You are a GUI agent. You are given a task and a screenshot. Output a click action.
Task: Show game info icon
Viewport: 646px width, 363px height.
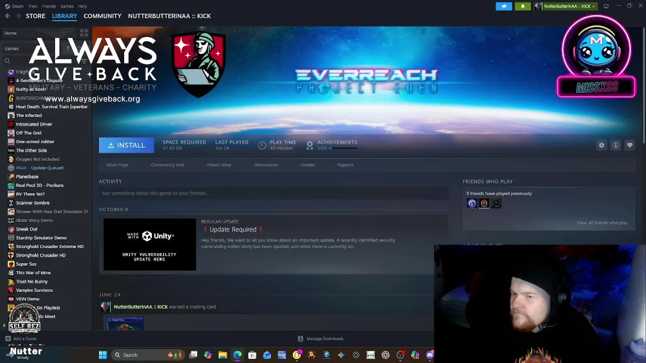click(x=616, y=145)
